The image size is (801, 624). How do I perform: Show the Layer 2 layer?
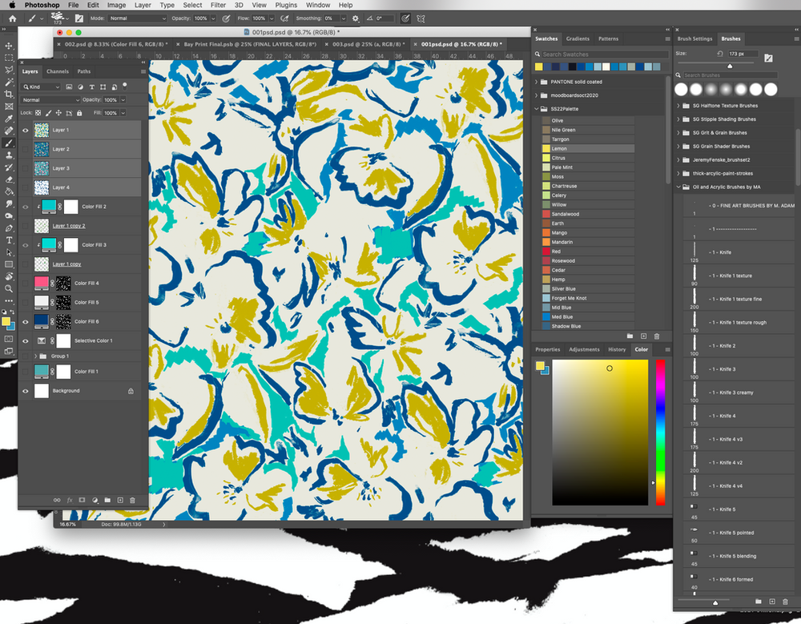click(25, 149)
